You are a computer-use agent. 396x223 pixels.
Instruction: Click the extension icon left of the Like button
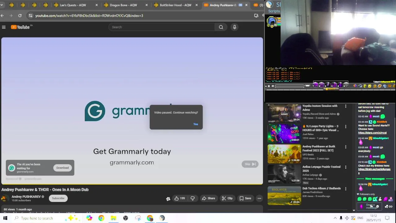[168, 199]
